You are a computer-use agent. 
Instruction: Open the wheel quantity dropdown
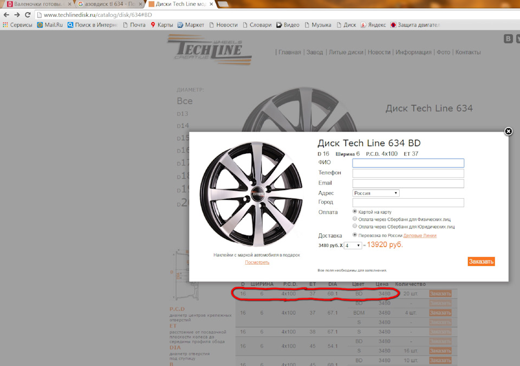pos(352,245)
